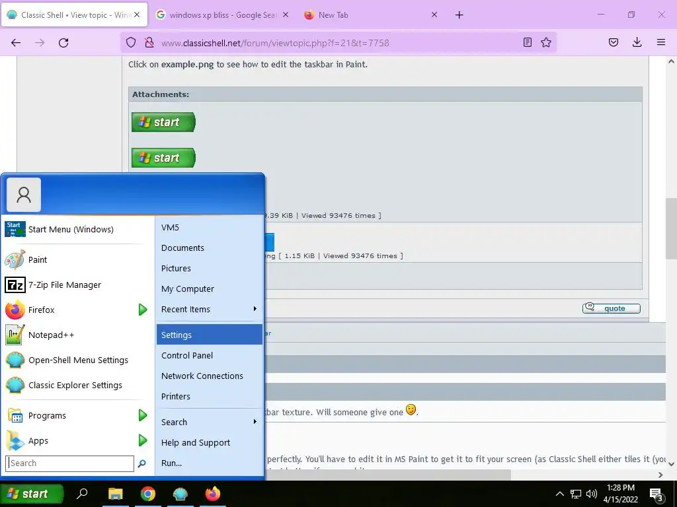Open Pictures from start menu
677x507 pixels.
coord(210,268)
